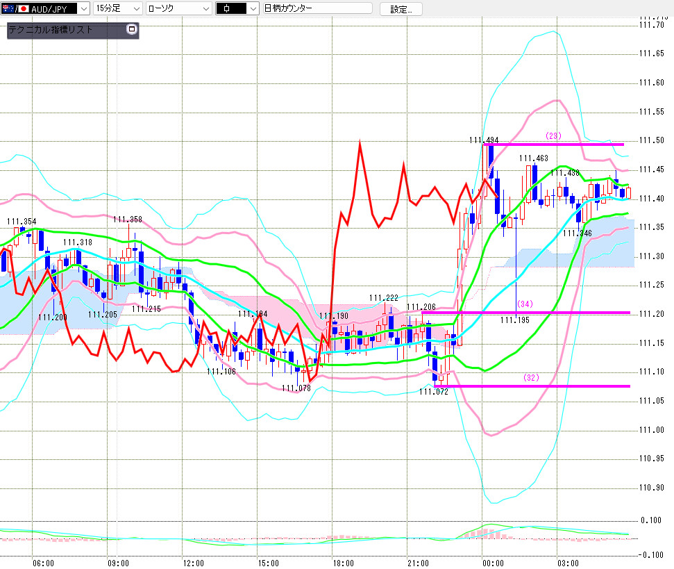Image resolution: width=674 pixels, height=569 pixels.
Task: Click the 06:00 time axis label
Action: pyautogui.click(x=44, y=563)
